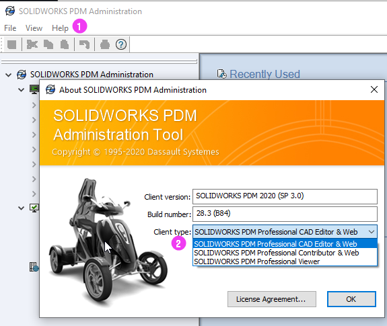
Task: Click the copyright Dassault Systemes text
Action: click(135, 152)
